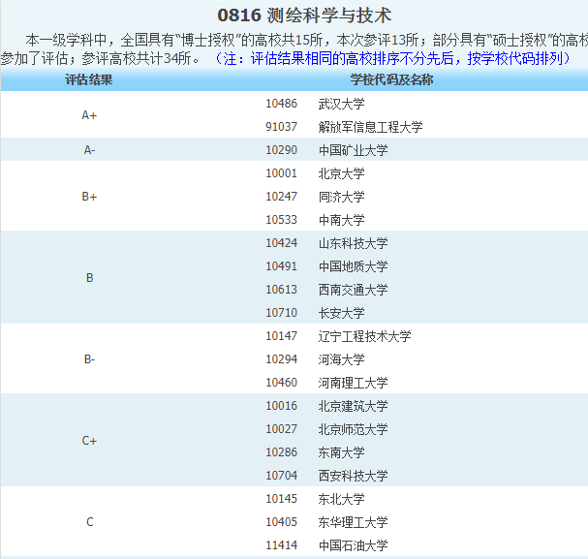Click the 学校代码及名称 column header
Image resolution: width=588 pixels, height=559 pixels.
click(x=390, y=79)
